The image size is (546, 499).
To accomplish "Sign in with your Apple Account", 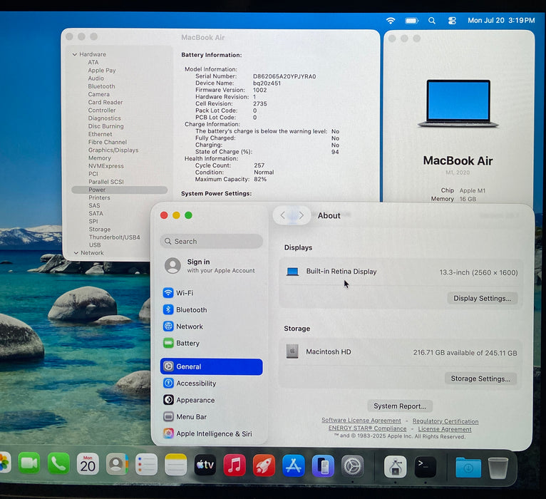I will 210,266.
